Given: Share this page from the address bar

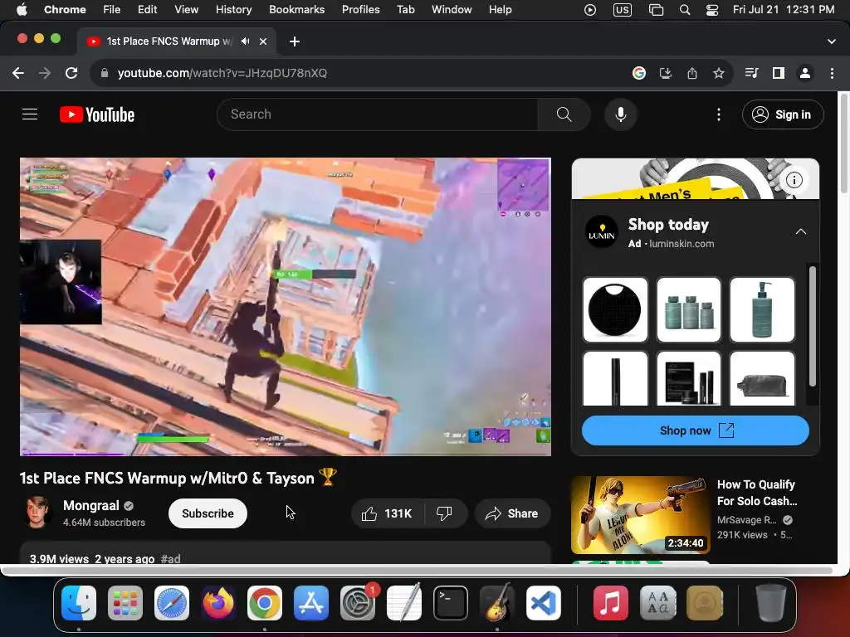Looking at the screenshot, I should (x=692, y=73).
